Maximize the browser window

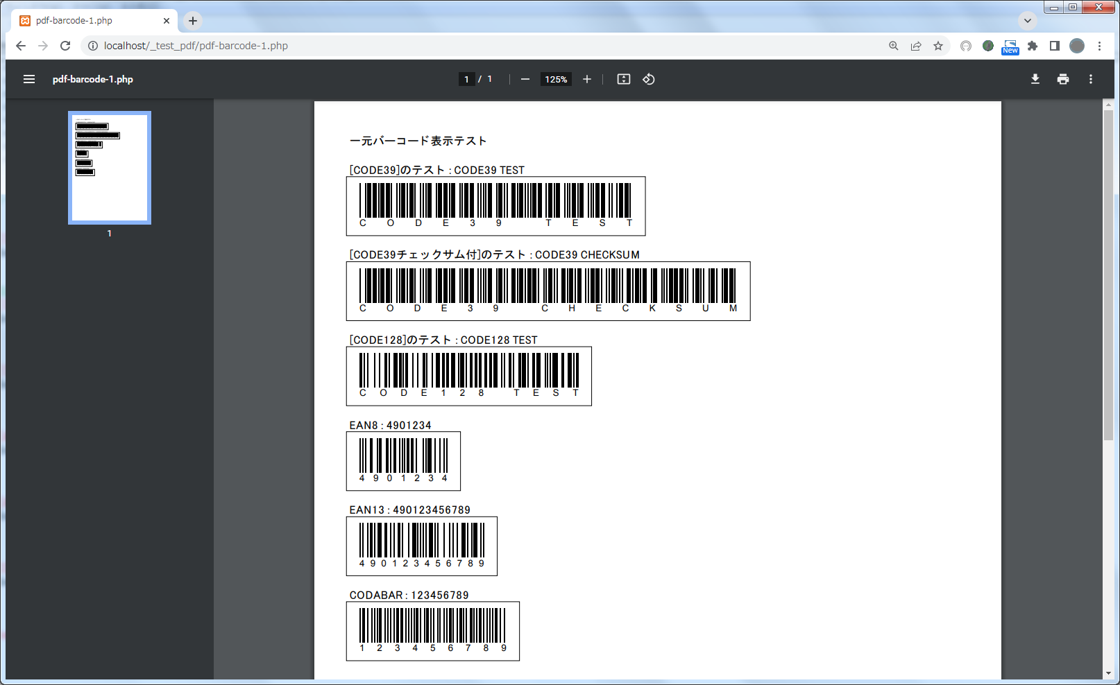point(1073,8)
